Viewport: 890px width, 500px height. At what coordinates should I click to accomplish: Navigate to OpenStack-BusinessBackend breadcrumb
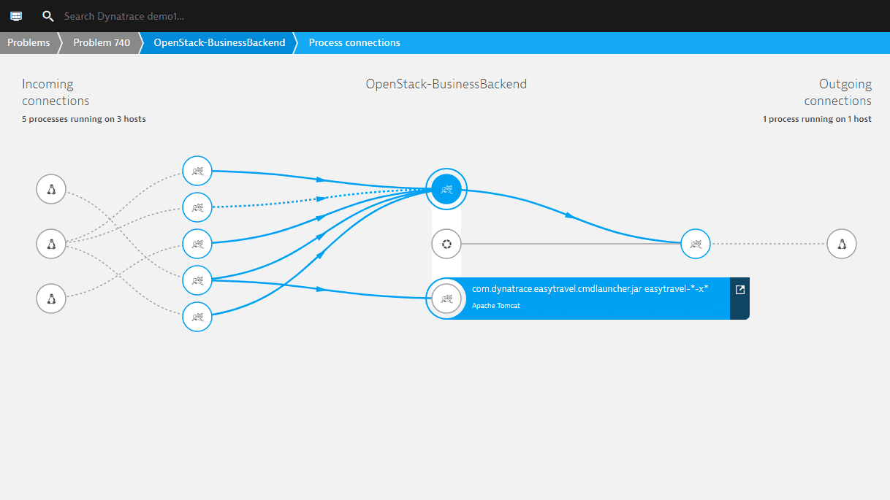point(219,42)
